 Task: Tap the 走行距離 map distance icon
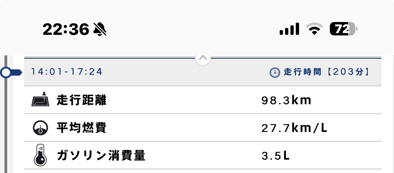tap(40, 99)
